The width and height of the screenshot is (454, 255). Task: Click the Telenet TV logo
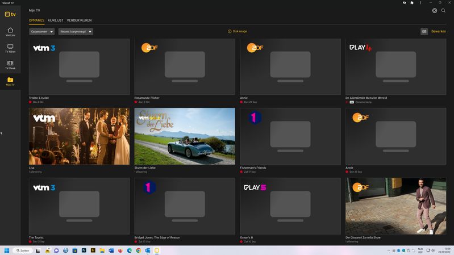pos(10,14)
